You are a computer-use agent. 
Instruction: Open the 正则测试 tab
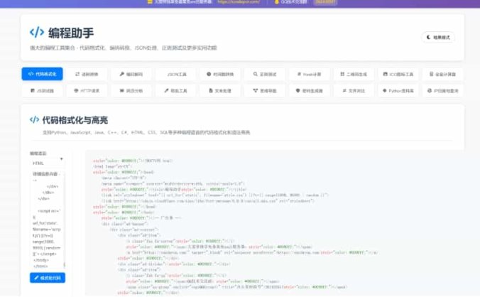click(264, 74)
